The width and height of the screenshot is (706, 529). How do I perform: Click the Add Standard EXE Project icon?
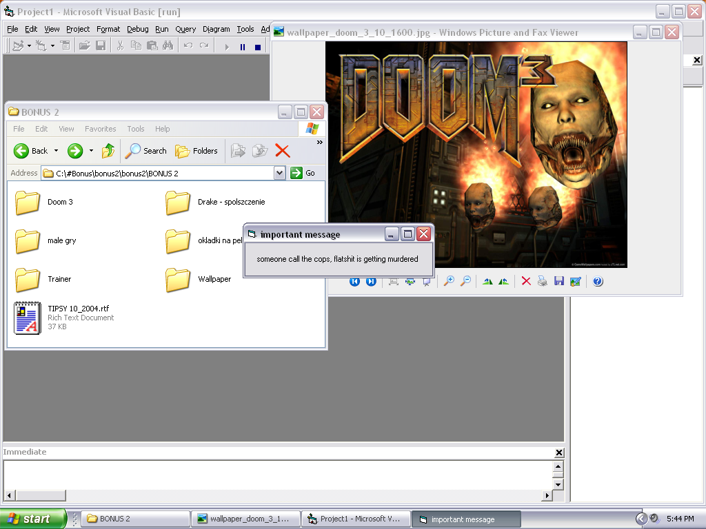(x=19, y=45)
